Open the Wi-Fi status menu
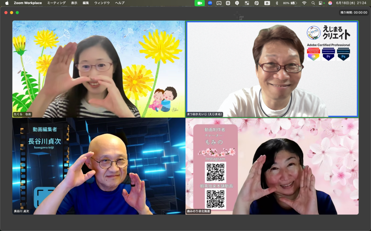 (304, 3)
